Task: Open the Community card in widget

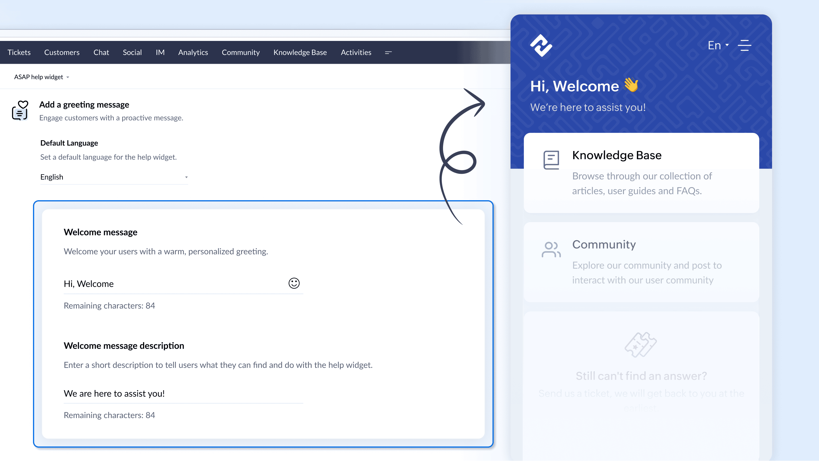Action: coord(641,262)
